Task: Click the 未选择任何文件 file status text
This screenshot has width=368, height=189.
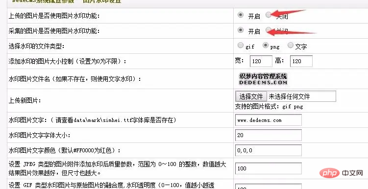Action: pyautogui.click(x=289, y=96)
